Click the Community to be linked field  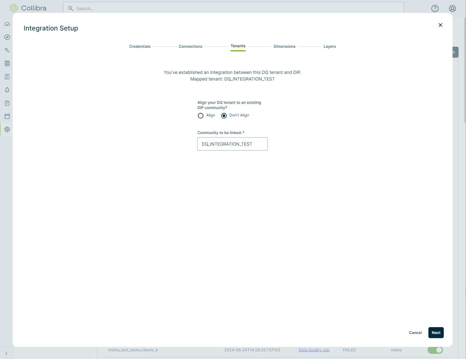click(x=232, y=144)
